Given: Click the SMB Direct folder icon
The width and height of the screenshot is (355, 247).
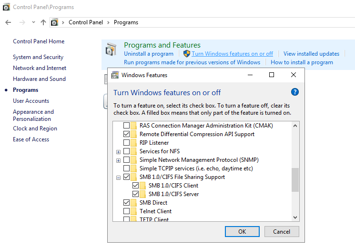Looking at the screenshot, I should pos(134,203).
